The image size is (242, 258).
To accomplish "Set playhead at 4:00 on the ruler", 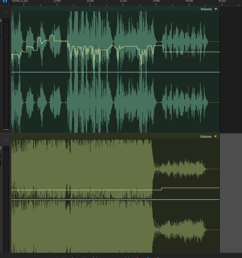I will click(x=189, y=1).
